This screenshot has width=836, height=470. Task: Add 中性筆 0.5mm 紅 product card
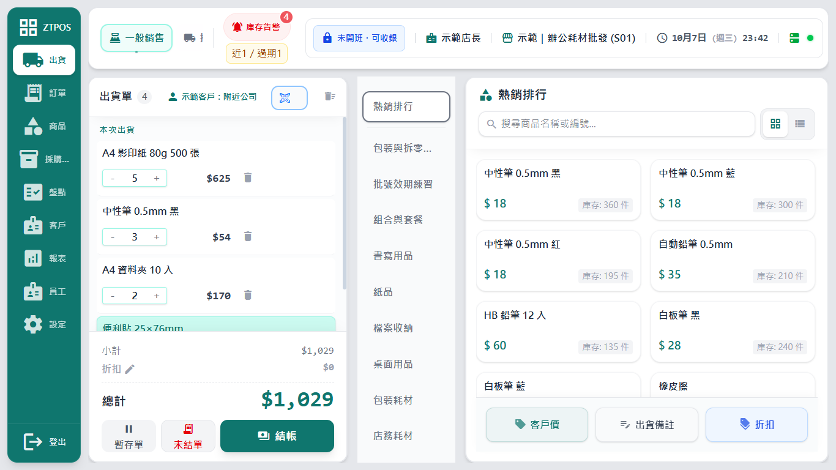[558, 261]
